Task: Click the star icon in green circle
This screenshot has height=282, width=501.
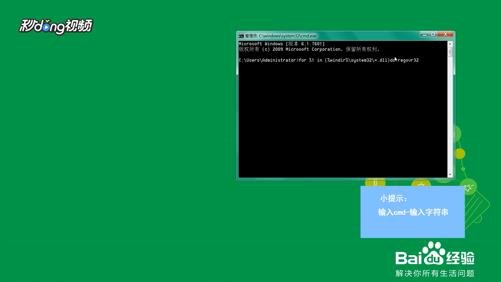Action: tap(468, 187)
